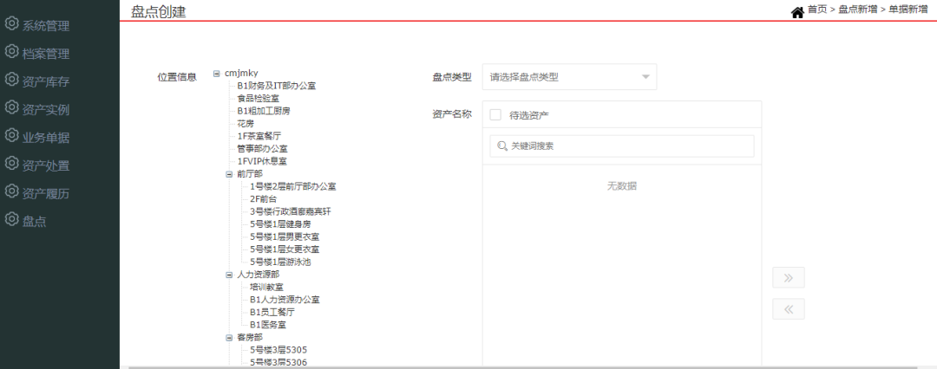937x369 pixels.
Task: Open the 盘点类型 dropdown
Action: (568, 77)
